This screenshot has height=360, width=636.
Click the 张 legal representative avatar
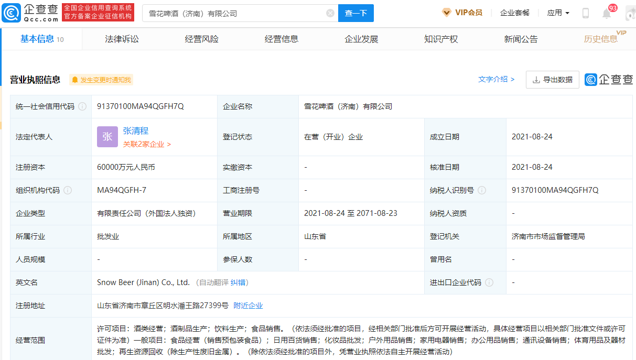(x=107, y=137)
